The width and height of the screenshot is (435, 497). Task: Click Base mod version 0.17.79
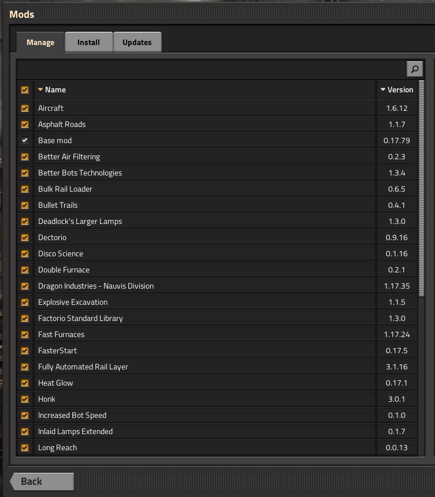pyautogui.click(x=397, y=140)
